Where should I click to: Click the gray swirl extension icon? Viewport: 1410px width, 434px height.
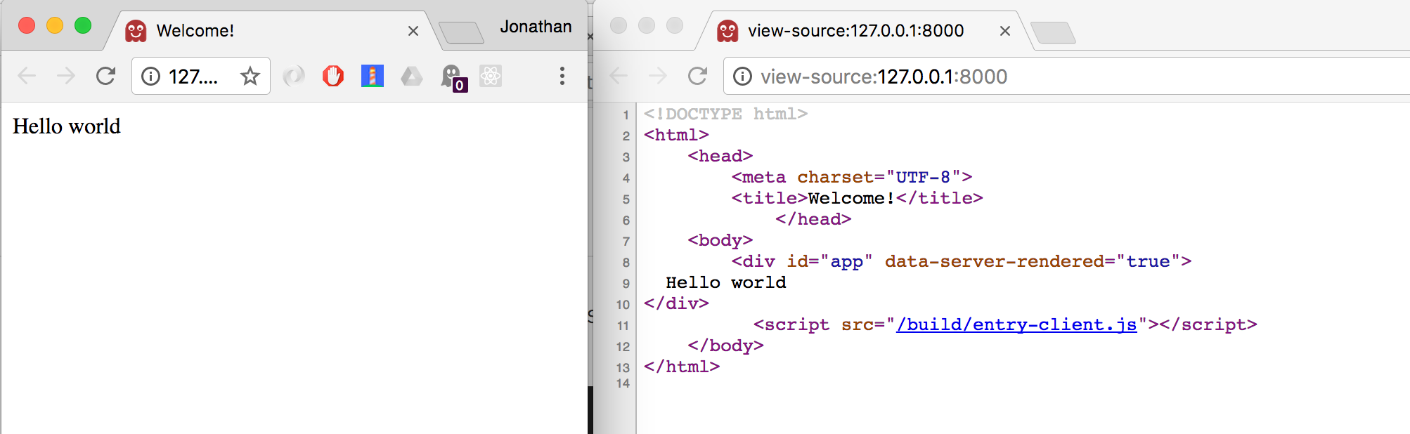coord(294,76)
